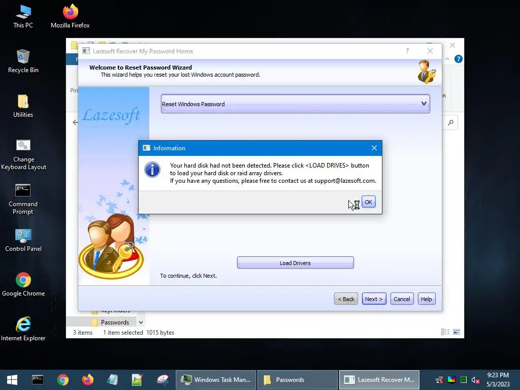Click the < Back button
Viewport: 520px width, 390px height.
(346, 299)
